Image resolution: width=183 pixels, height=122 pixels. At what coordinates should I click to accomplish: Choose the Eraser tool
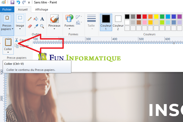coord(30,26)
